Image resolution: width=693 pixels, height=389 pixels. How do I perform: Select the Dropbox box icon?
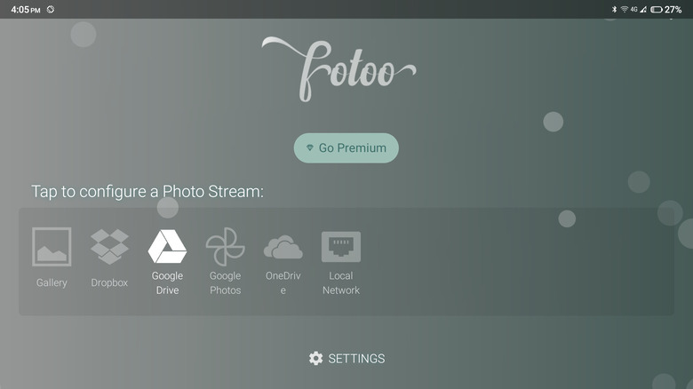(109, 247)
